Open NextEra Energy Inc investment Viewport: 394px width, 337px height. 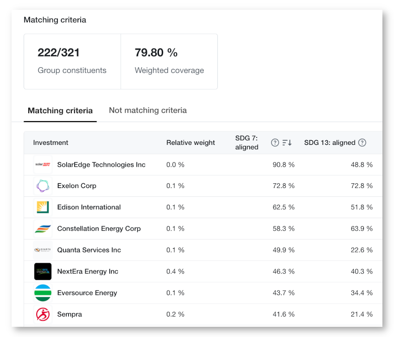88,272
